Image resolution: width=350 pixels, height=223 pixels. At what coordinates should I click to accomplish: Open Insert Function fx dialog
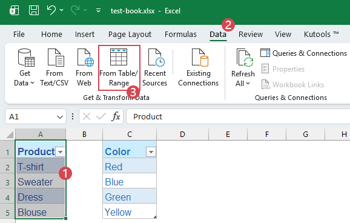[116, 116]
